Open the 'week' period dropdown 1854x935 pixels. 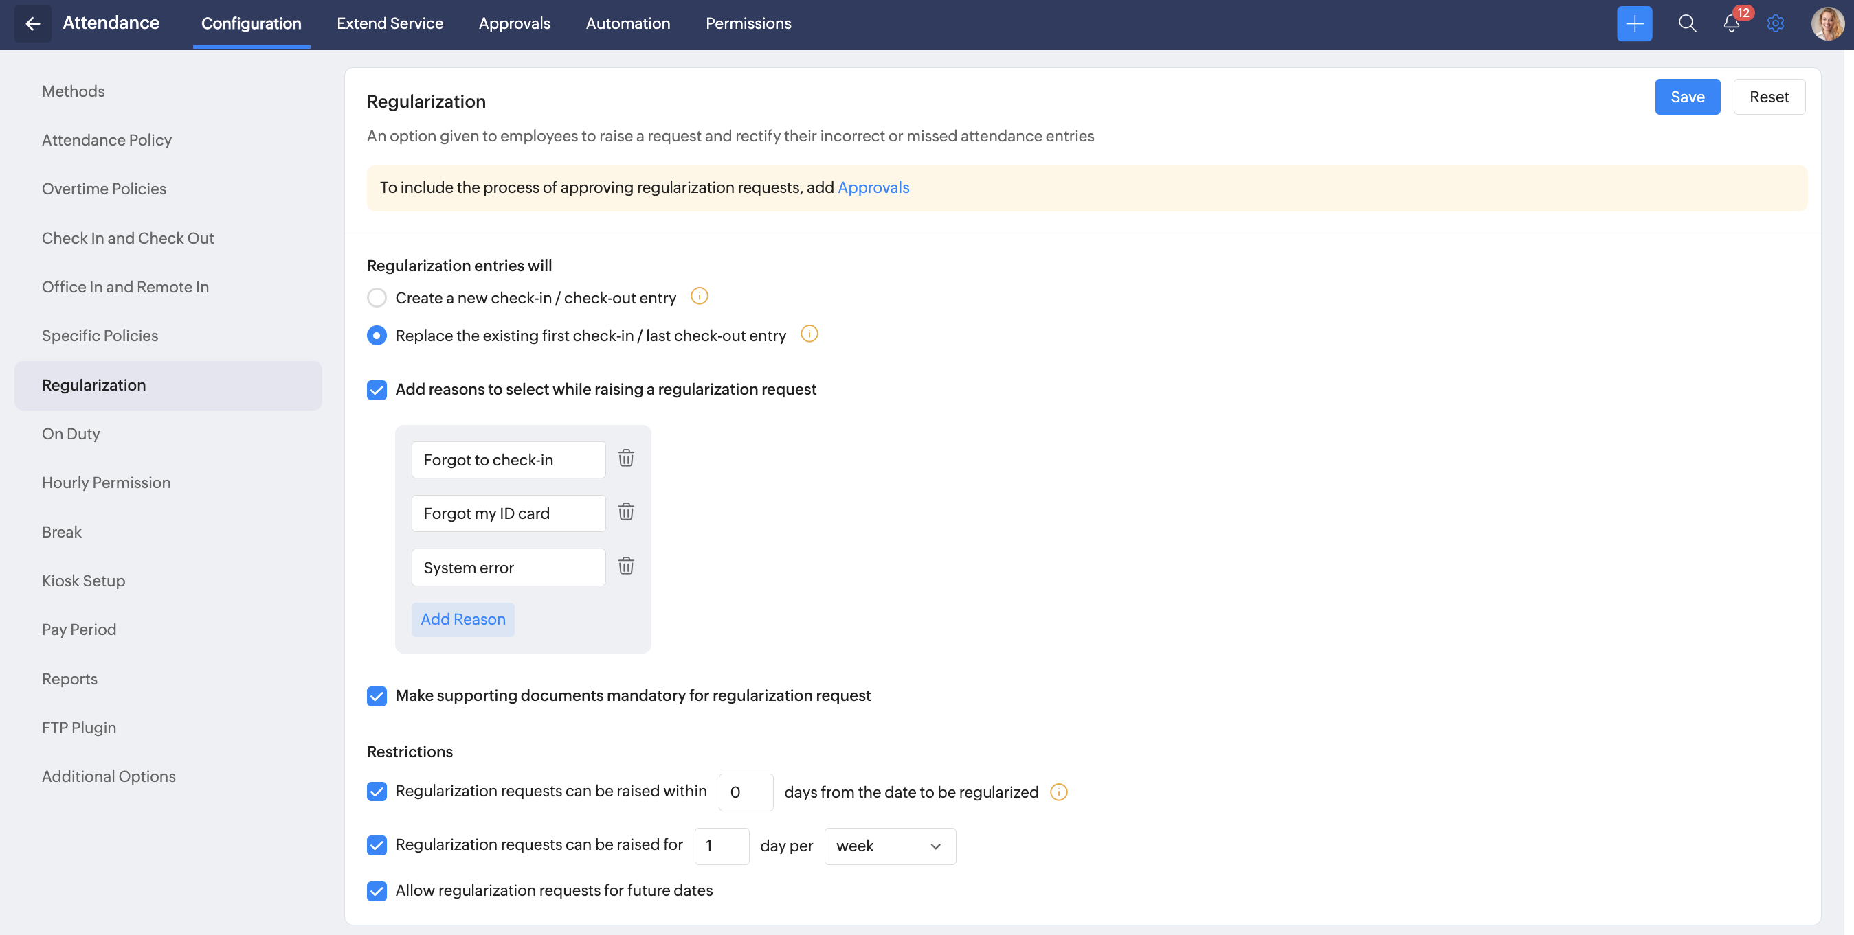click(889, 846)
